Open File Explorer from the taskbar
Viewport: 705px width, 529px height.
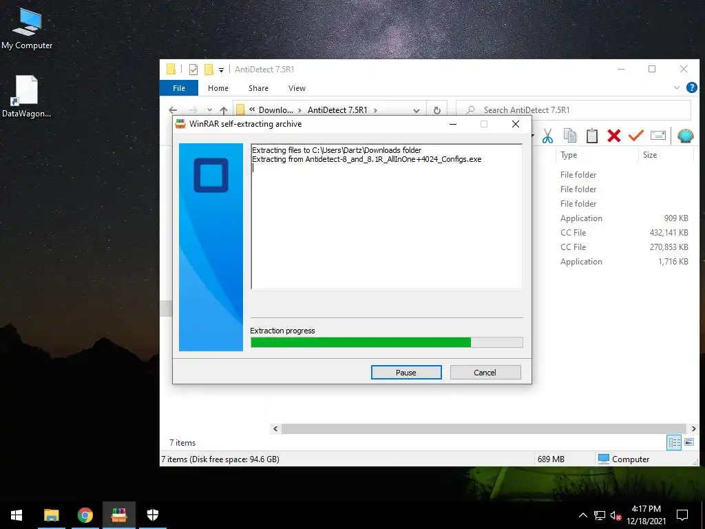click(51, 515)
